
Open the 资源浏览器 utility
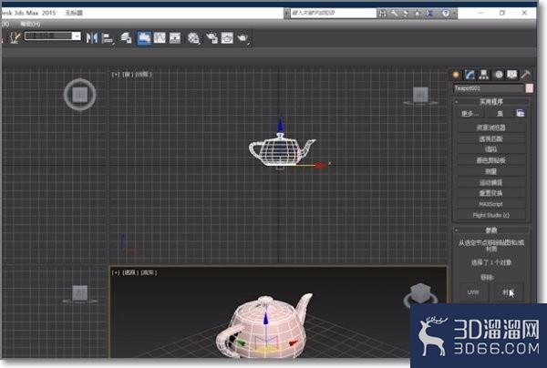click(491, 128)
